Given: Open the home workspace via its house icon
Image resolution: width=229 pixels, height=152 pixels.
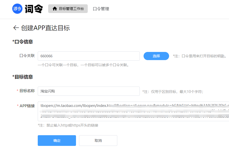Looking at the screenshot, I should [55, 8].
